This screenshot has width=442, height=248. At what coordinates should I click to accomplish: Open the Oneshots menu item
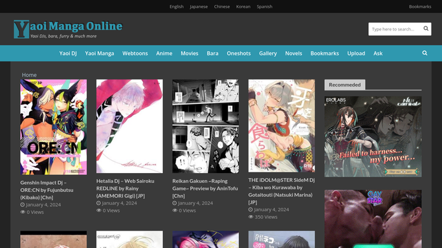click(x=239, y=53)
